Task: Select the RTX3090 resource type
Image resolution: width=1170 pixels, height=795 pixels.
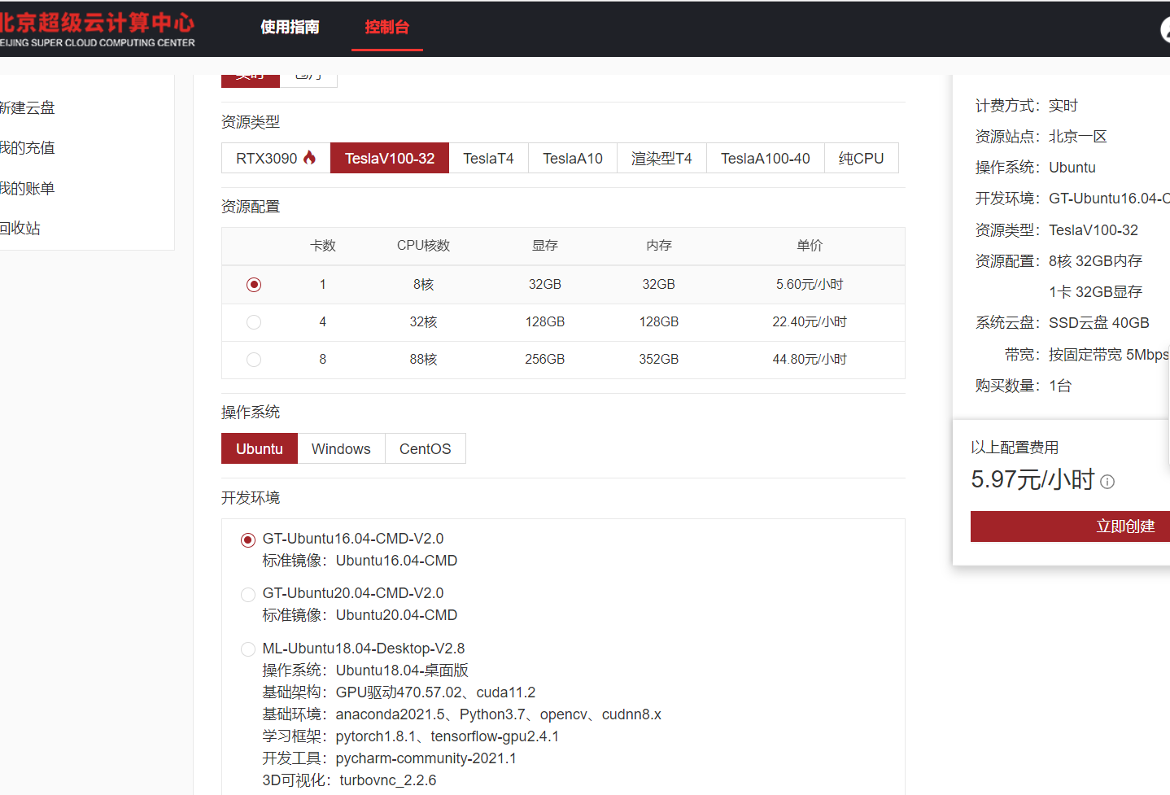Action: click(276, 158)
